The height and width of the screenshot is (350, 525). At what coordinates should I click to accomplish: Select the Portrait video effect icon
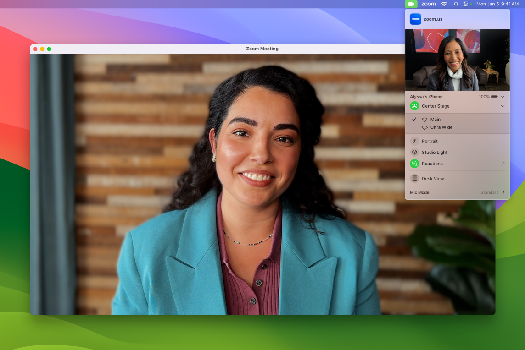coord(414,141)
